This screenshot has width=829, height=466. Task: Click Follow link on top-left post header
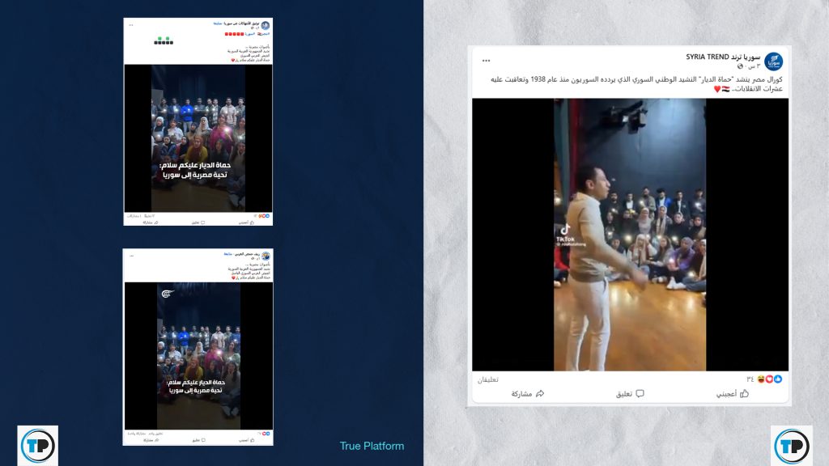217,23
